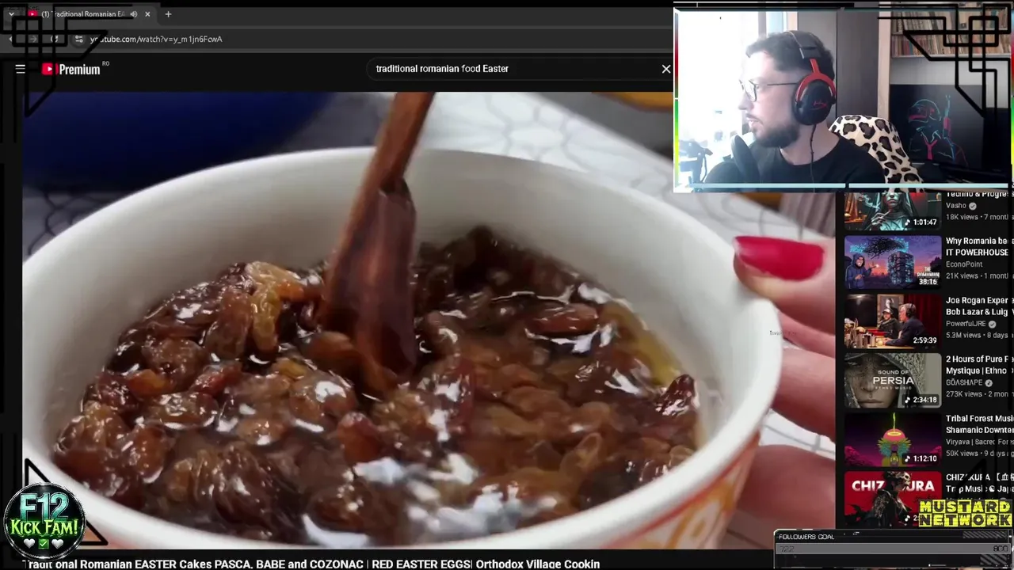Close the Traditional Romanian Easter tab
This screenshot has width=1014, height=570.
pos(147,14)
